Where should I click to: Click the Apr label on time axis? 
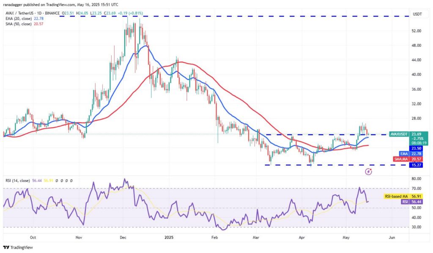pyautogui.click(x=301, y=237)
